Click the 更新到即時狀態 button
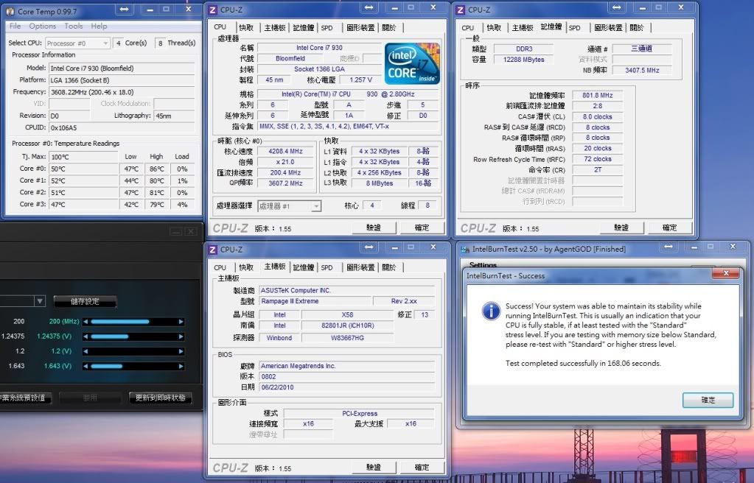754x483 pixels. pyautogui.click(x=160, y=398)
